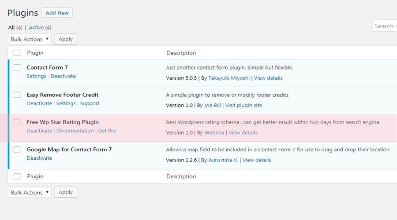The width and height of the screenshot is (397, 220).
Task: Deactivate Free Wp Star Rating Plugin
Action: coord(39,131)
